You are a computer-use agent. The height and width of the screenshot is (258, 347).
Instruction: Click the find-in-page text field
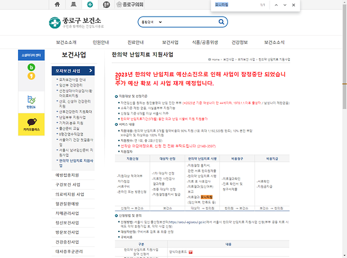(x=235, y=4)
